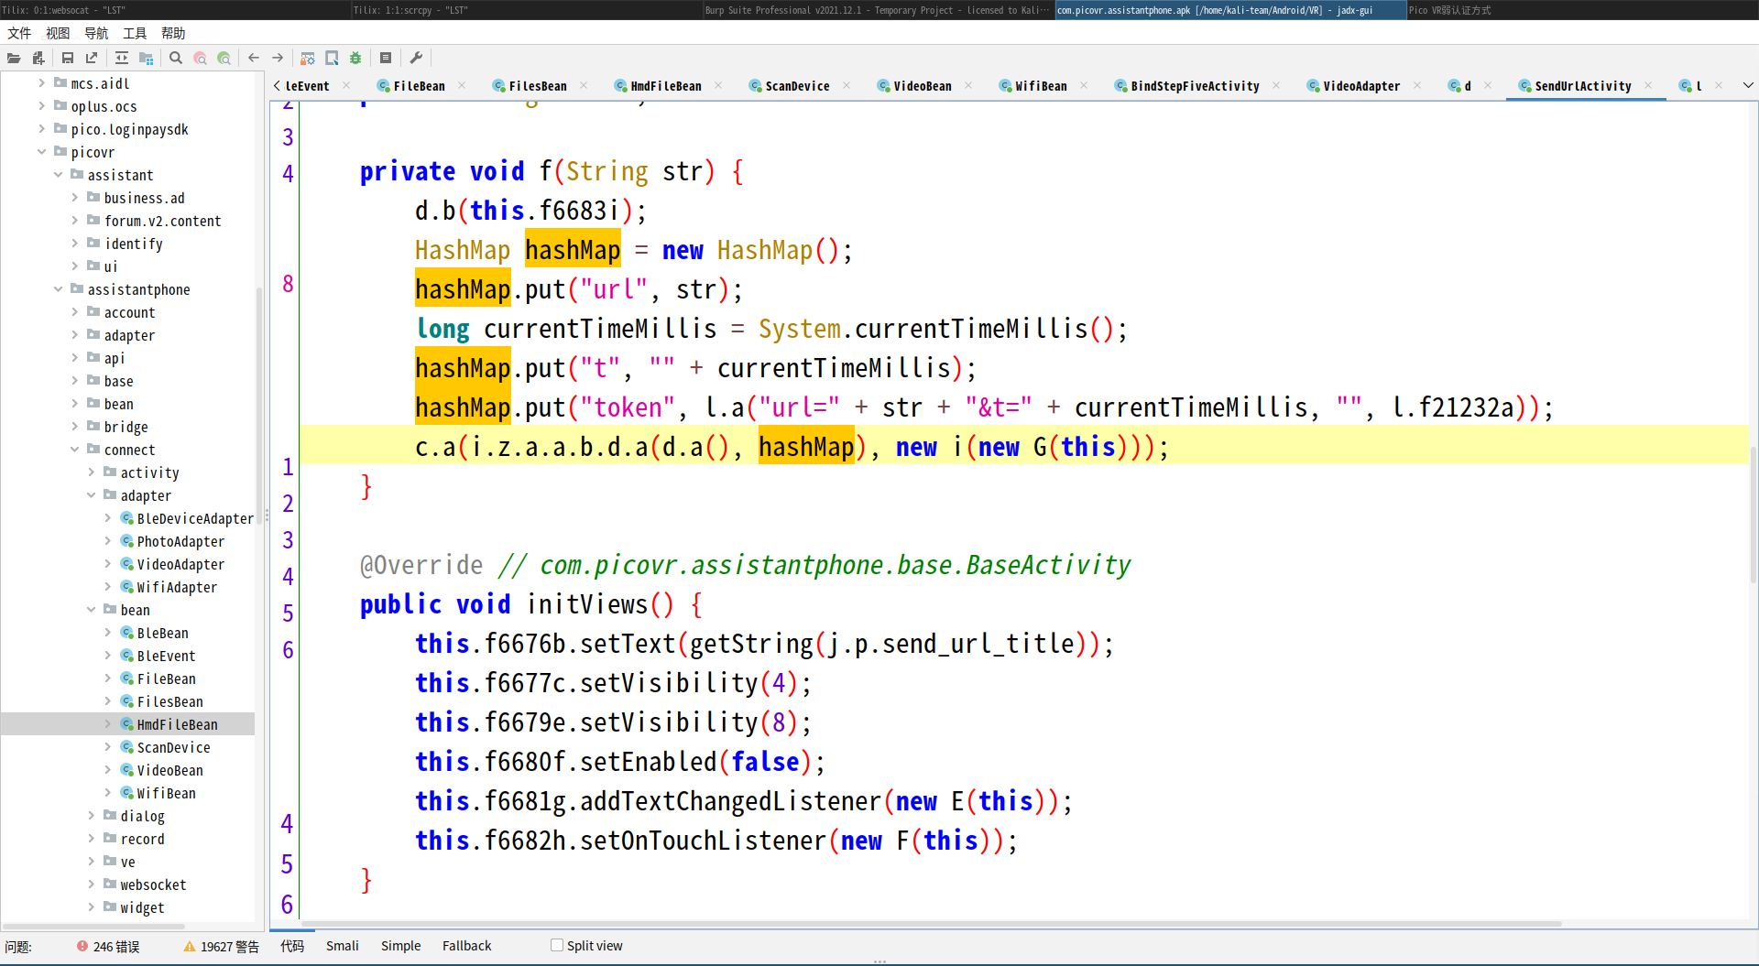Image resolution: width=1759 pixels, height=966 pixels.
Task: Switch to Tilix scrcpy window
Action: tap(527, 10)
